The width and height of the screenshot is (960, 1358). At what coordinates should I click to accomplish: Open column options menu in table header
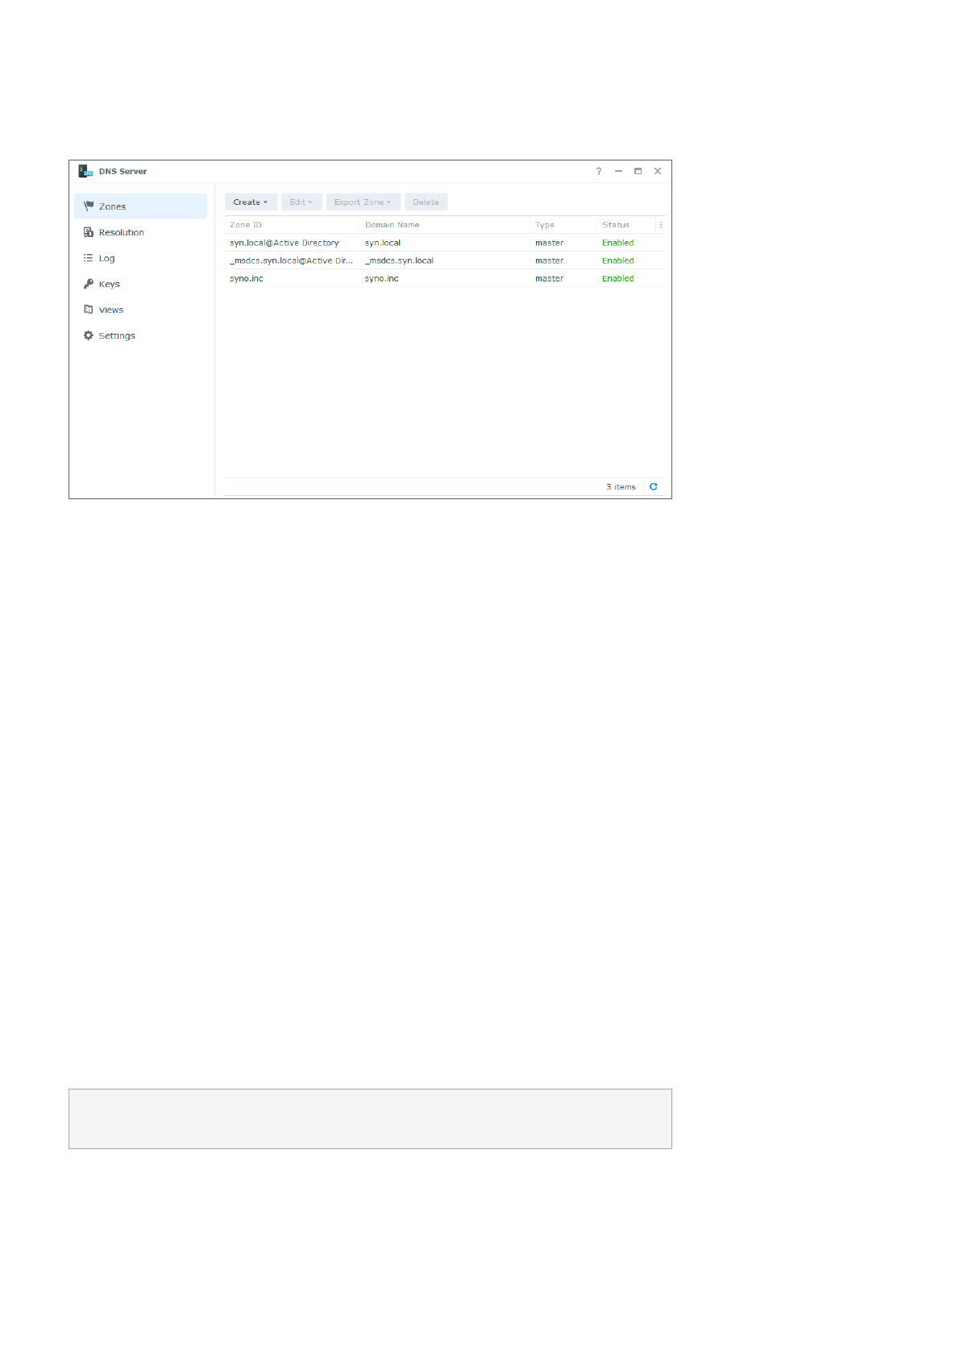[661, 225]
